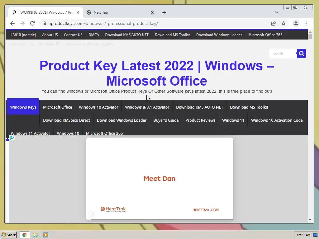
Task: Click the HeatTrak Meet Dan advertisement
Action: 160,179
